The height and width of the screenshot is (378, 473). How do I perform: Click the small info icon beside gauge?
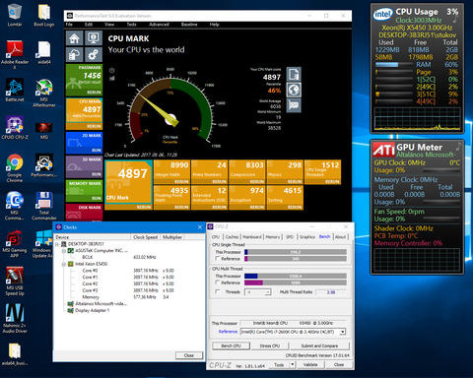coord(111,71)
